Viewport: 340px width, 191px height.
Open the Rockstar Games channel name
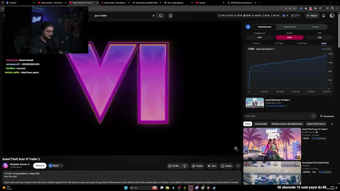pos(18,164)
